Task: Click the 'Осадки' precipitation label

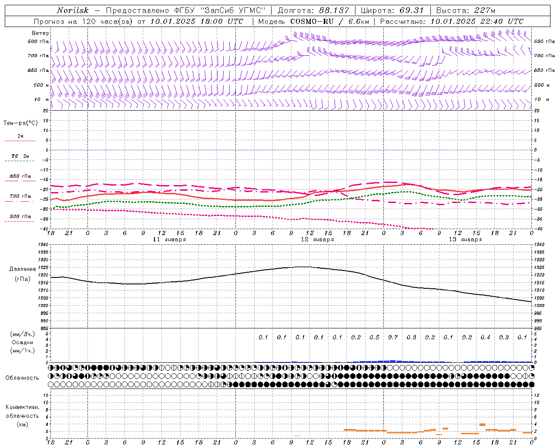Action: tap(22, 342)
